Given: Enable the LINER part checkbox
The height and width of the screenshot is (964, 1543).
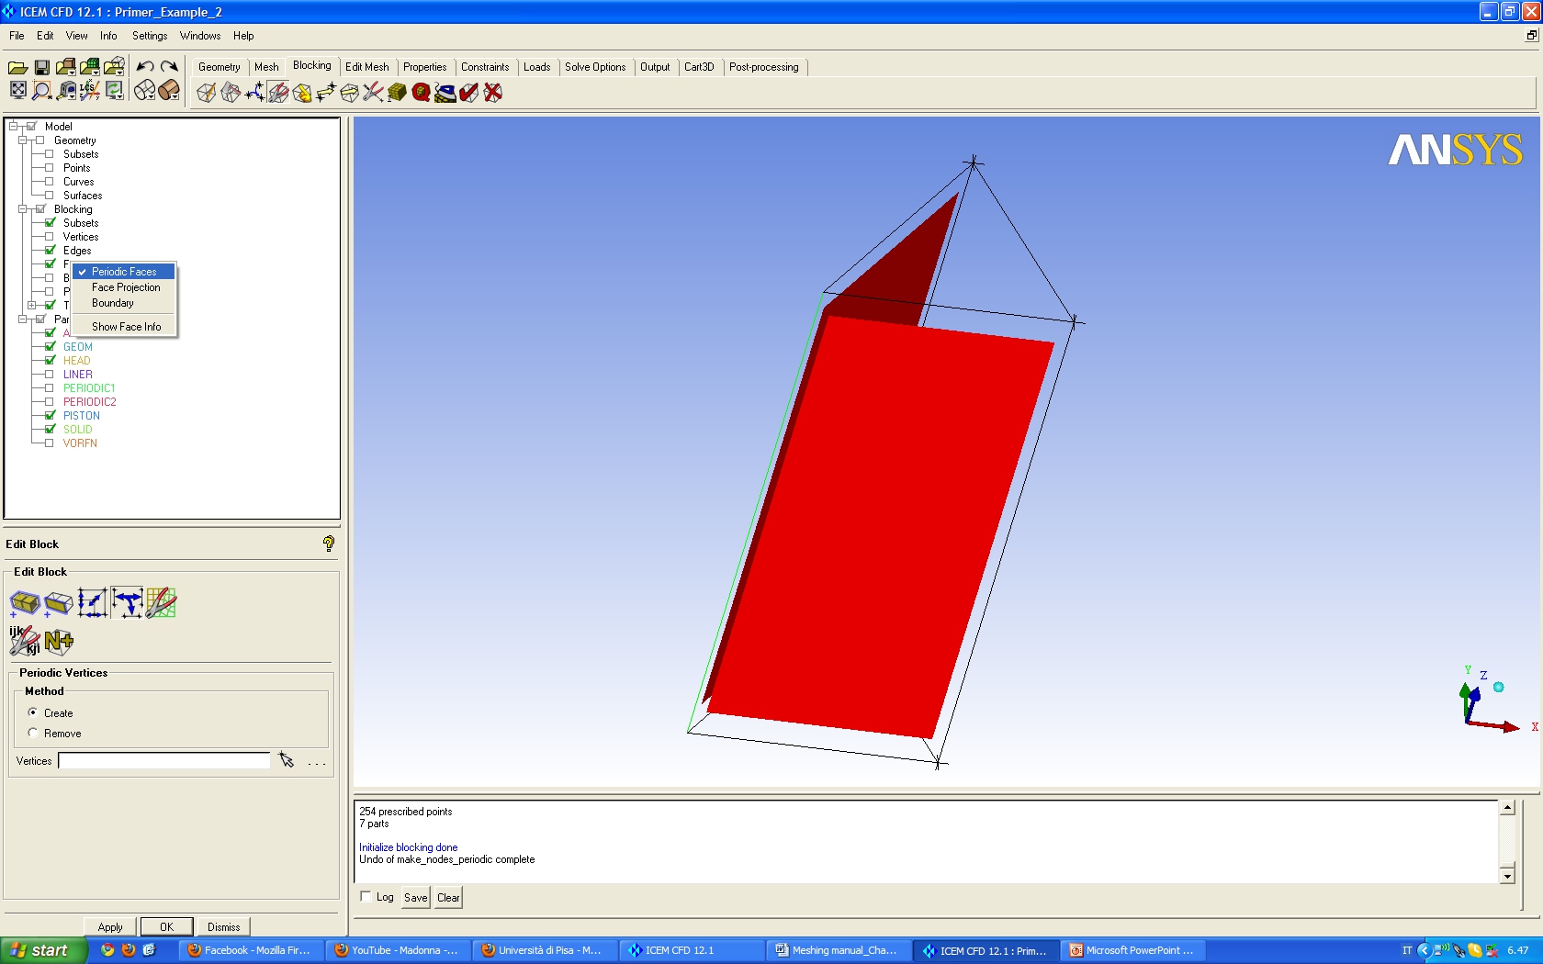Looking at the screenshot, I should 50,375.
